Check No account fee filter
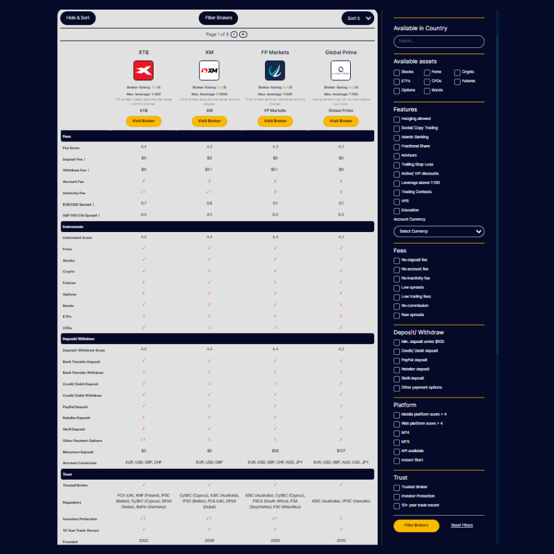The image size is (554, 554). [397, 270]
